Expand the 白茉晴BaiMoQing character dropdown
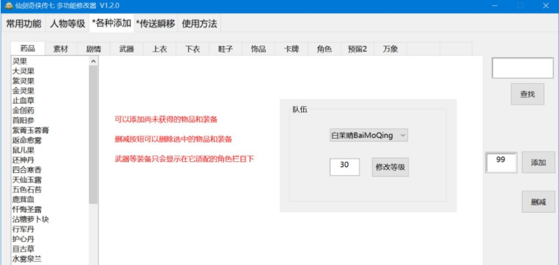Screen dimensions: 559x265 click(368, 135)
